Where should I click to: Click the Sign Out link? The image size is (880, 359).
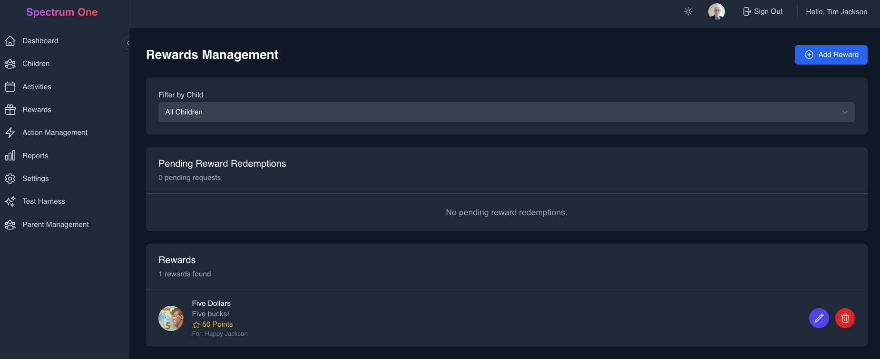[763, 11]
